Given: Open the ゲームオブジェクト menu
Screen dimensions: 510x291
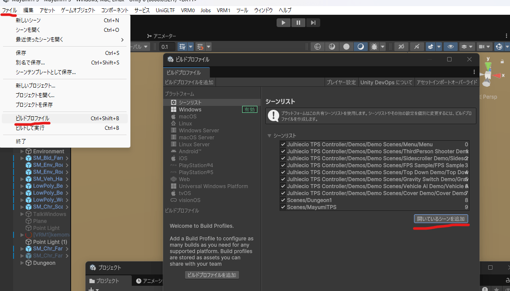Looking at the screenshot, I should point(78,10).
